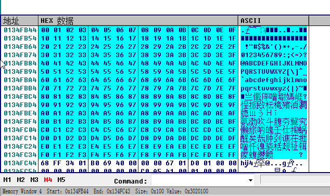Select address row 0134FC44

coord(20,163)
